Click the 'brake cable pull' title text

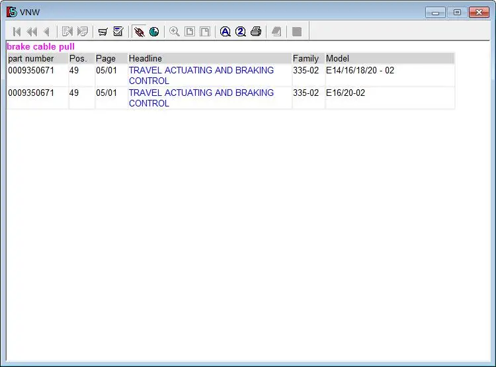(40, 47)
